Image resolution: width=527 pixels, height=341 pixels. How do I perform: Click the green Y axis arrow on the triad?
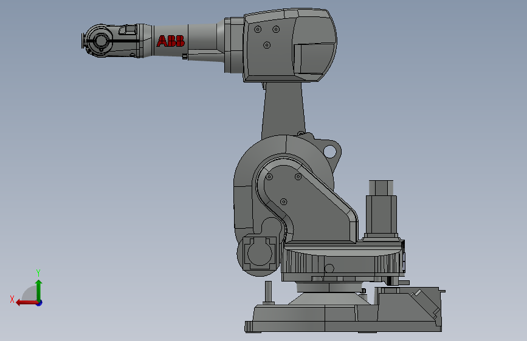(39, 289)
